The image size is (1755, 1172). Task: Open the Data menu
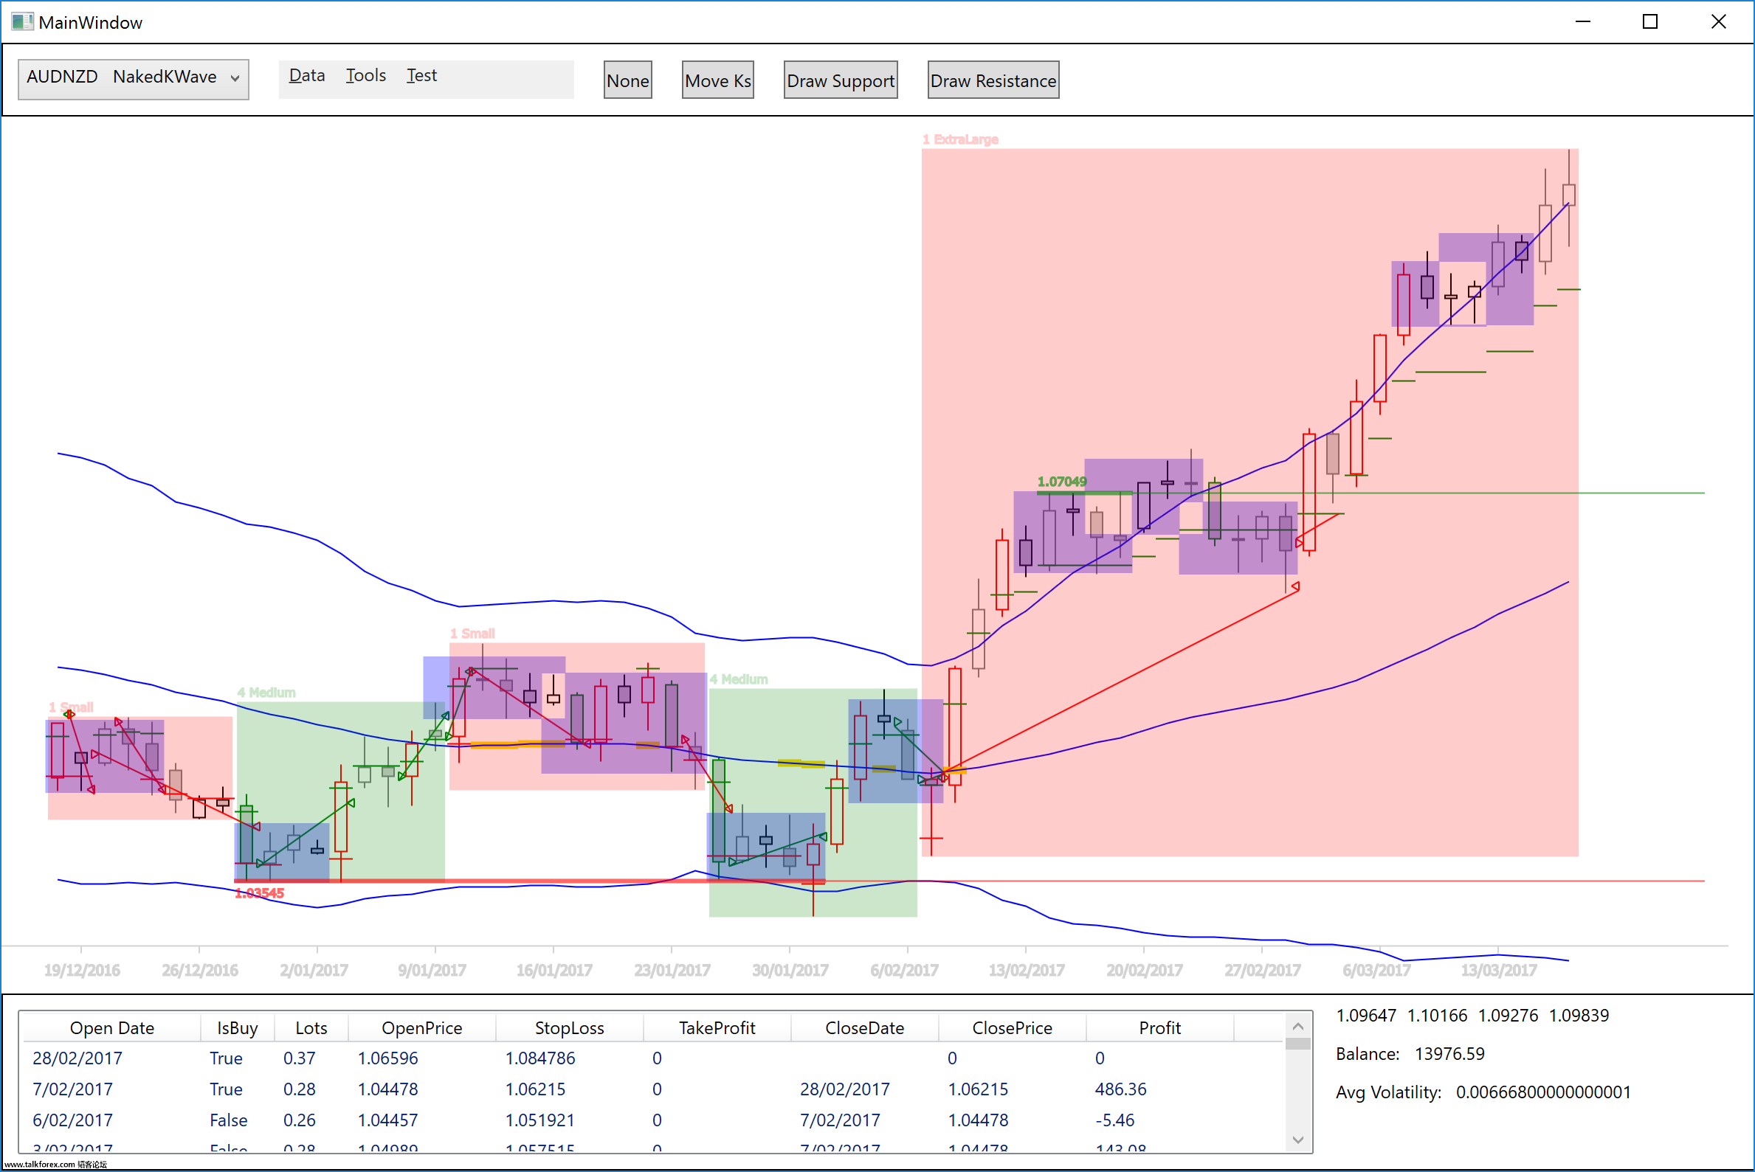pos(306,76)
